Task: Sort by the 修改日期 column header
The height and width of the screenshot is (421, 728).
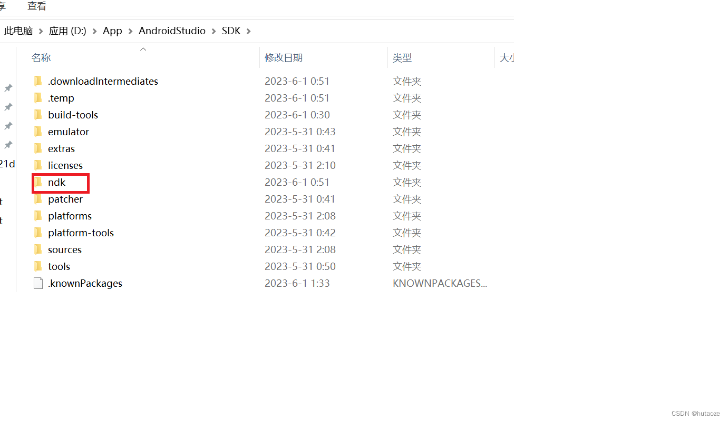Action: click(x=284, y=57)
